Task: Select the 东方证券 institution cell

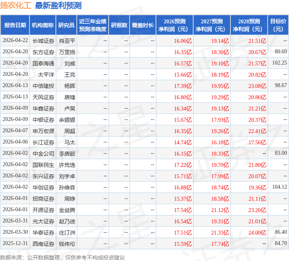Action: click(x=43, y=52)
